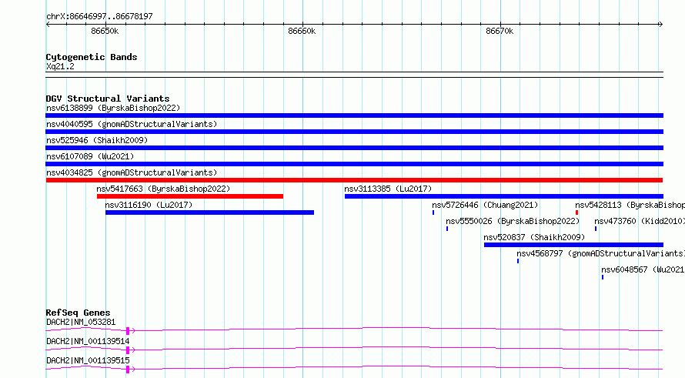
Task: Click the 86660k ruler tick label
Action: click(302, 31)
